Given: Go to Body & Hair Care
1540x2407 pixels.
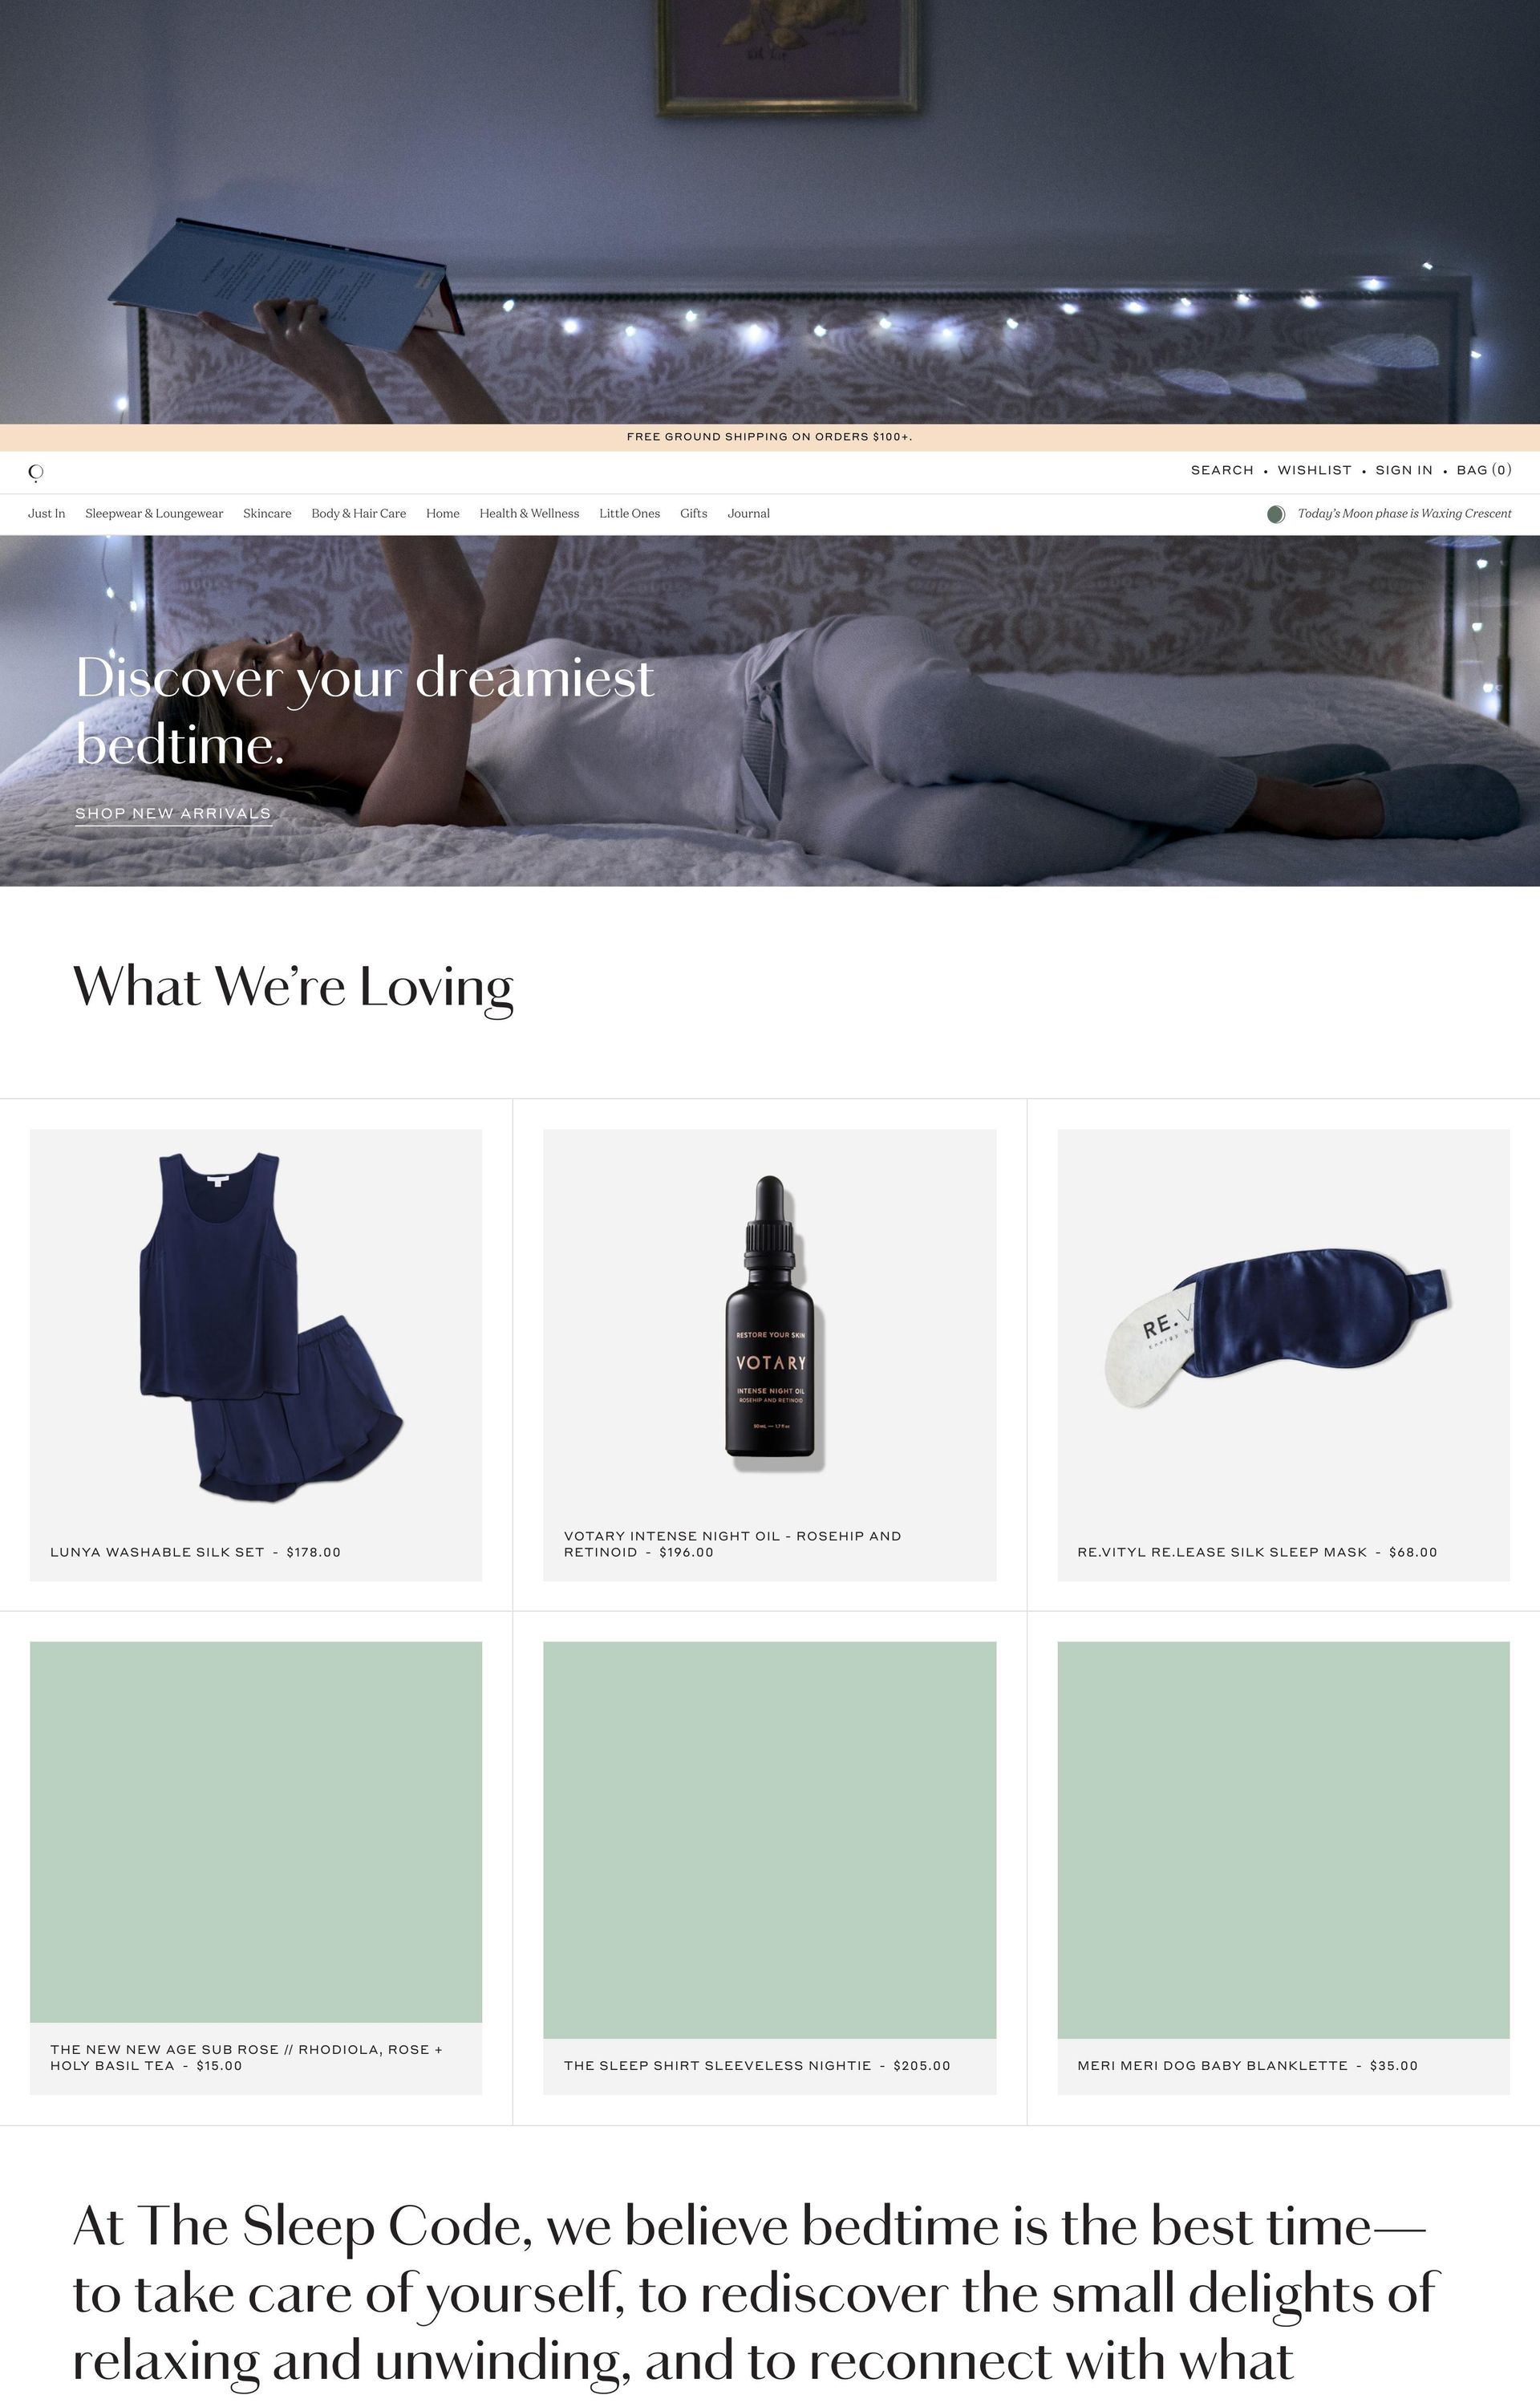Looking at the screenshot, I should pyautogui.click(x=358, y=513).
